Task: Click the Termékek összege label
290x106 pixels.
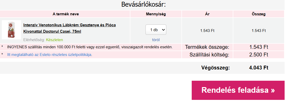Action: pos(207,47)
